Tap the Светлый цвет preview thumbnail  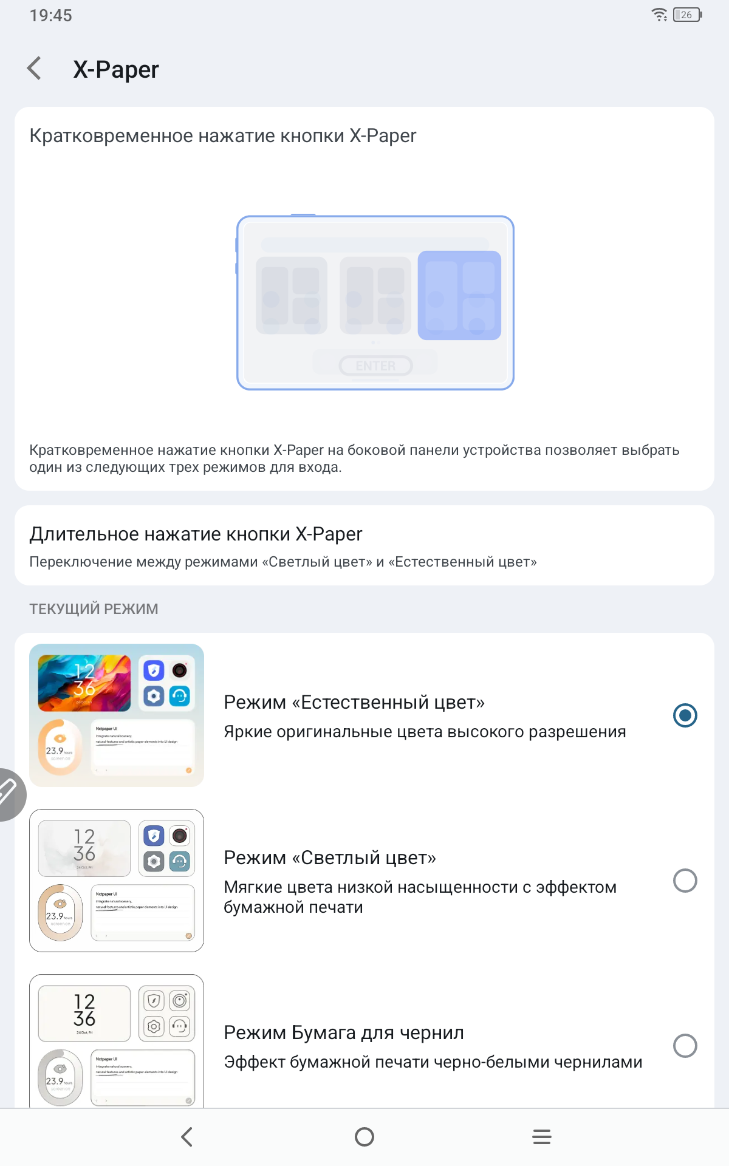click(117, 881)
